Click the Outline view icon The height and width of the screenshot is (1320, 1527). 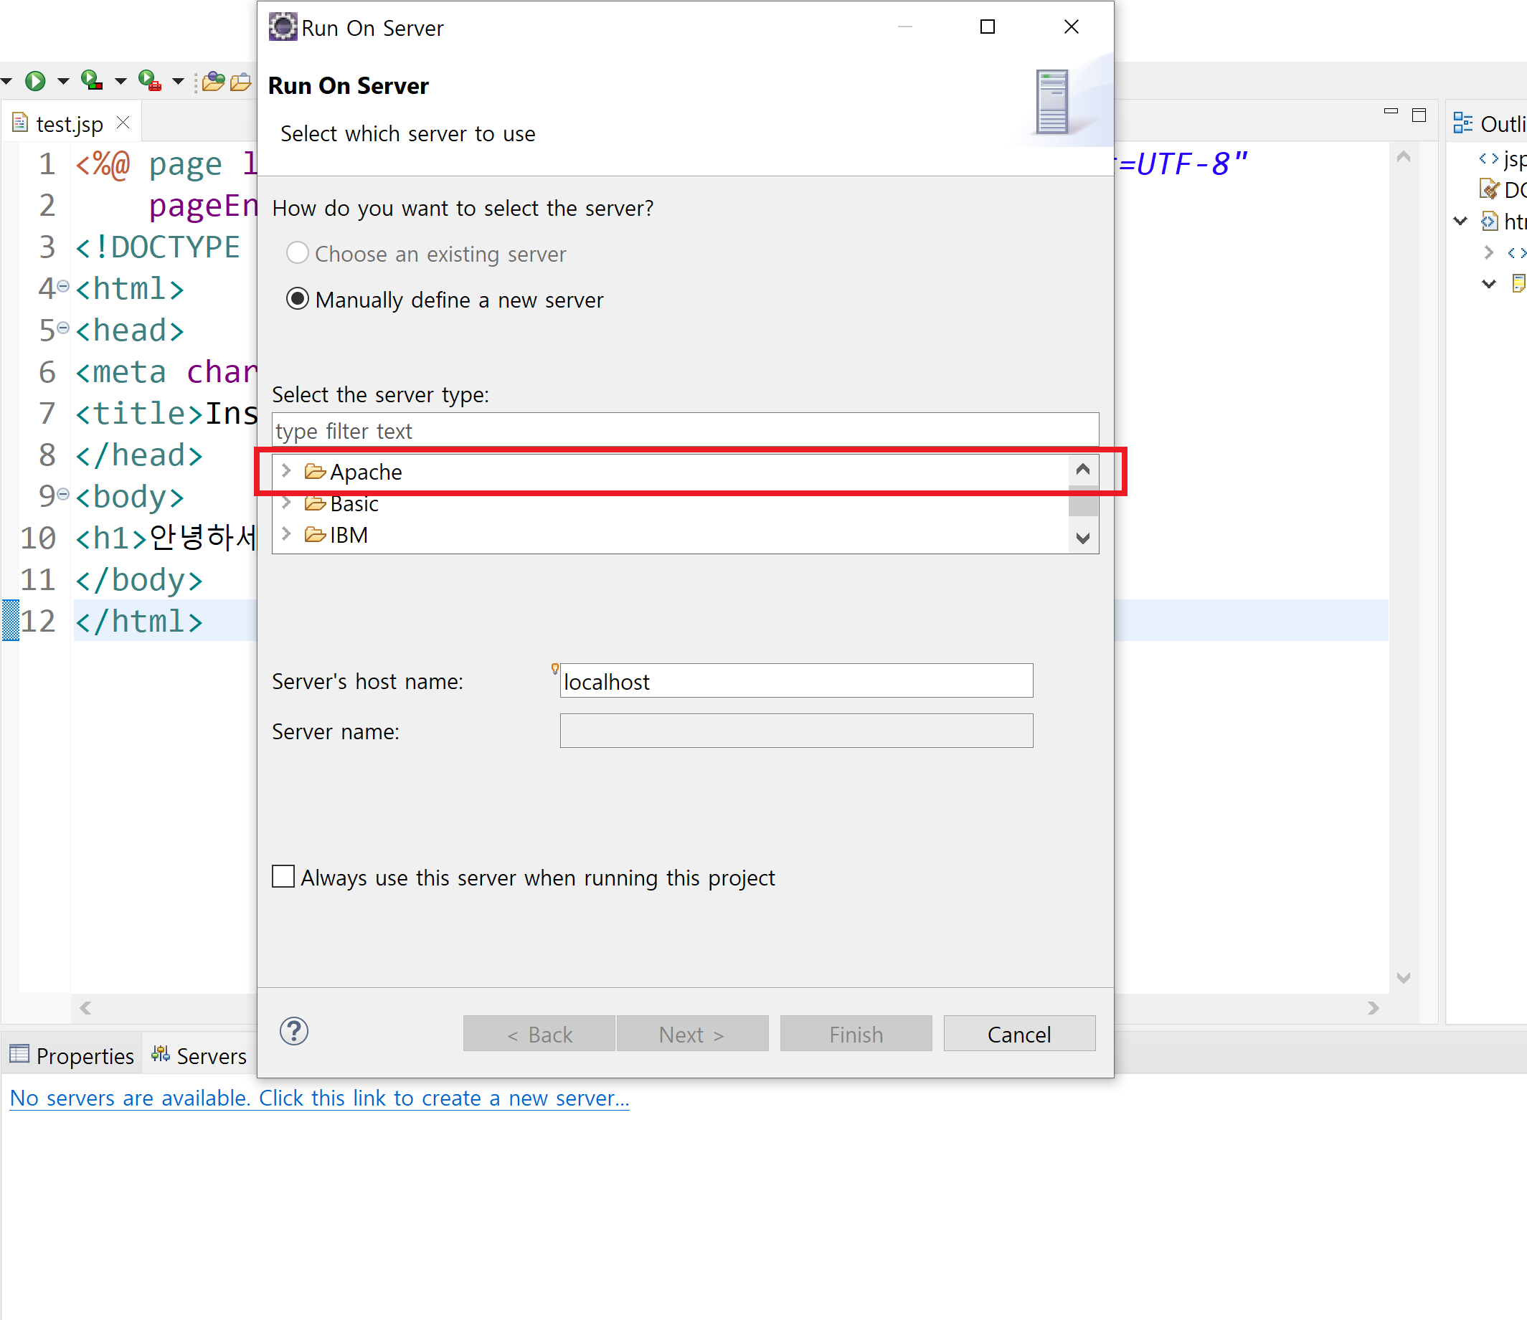coord(1462,123)
